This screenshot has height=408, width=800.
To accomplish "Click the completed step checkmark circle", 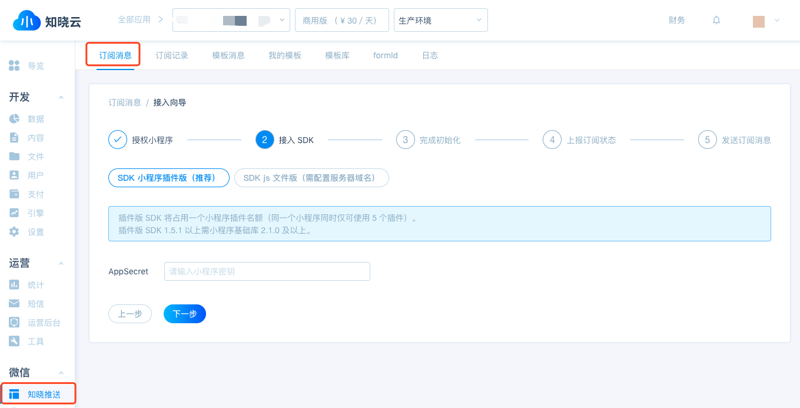I will click(x=118, y=140).
